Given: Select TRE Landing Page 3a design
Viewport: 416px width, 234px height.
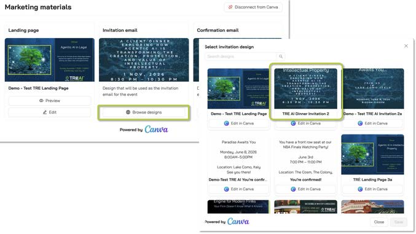Looking at the screenshot, I should (x=372, y=154).
